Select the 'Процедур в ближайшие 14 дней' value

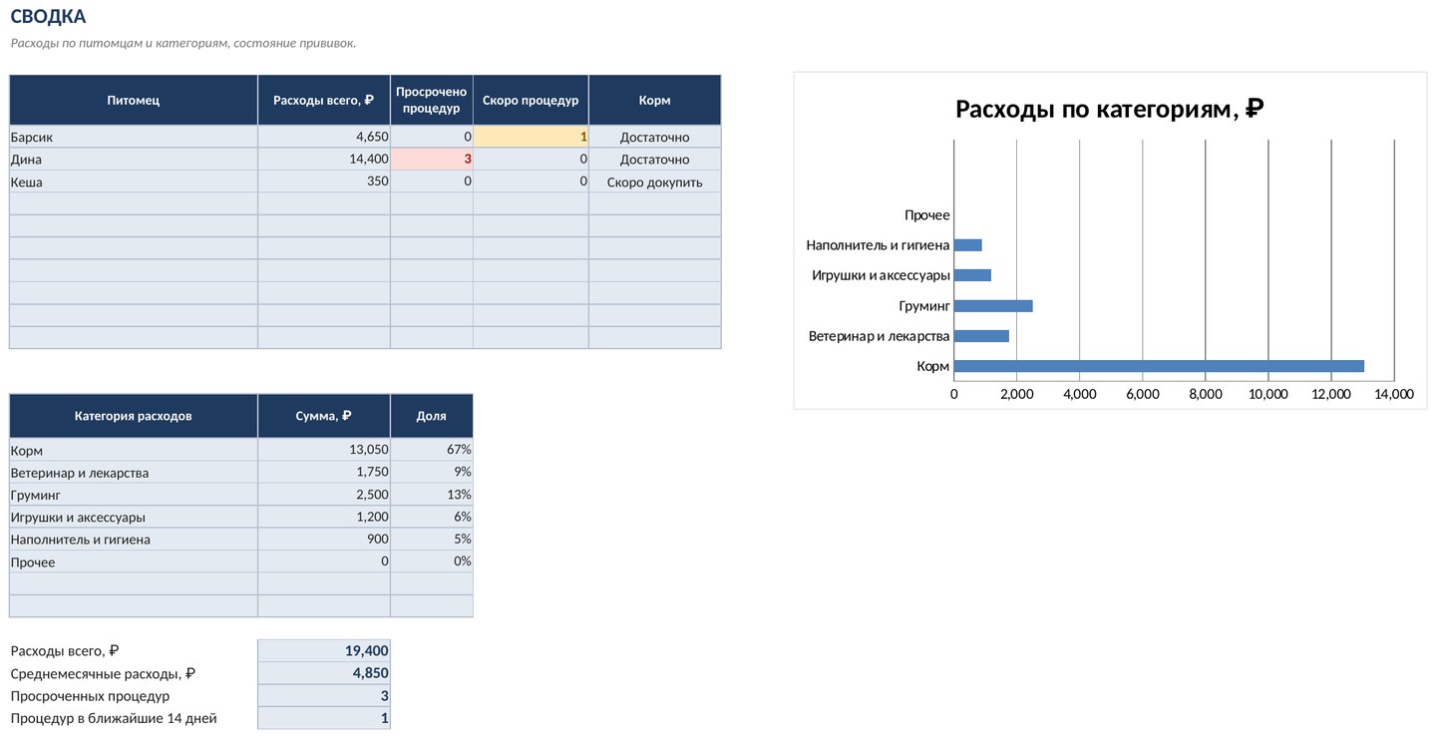324,718
